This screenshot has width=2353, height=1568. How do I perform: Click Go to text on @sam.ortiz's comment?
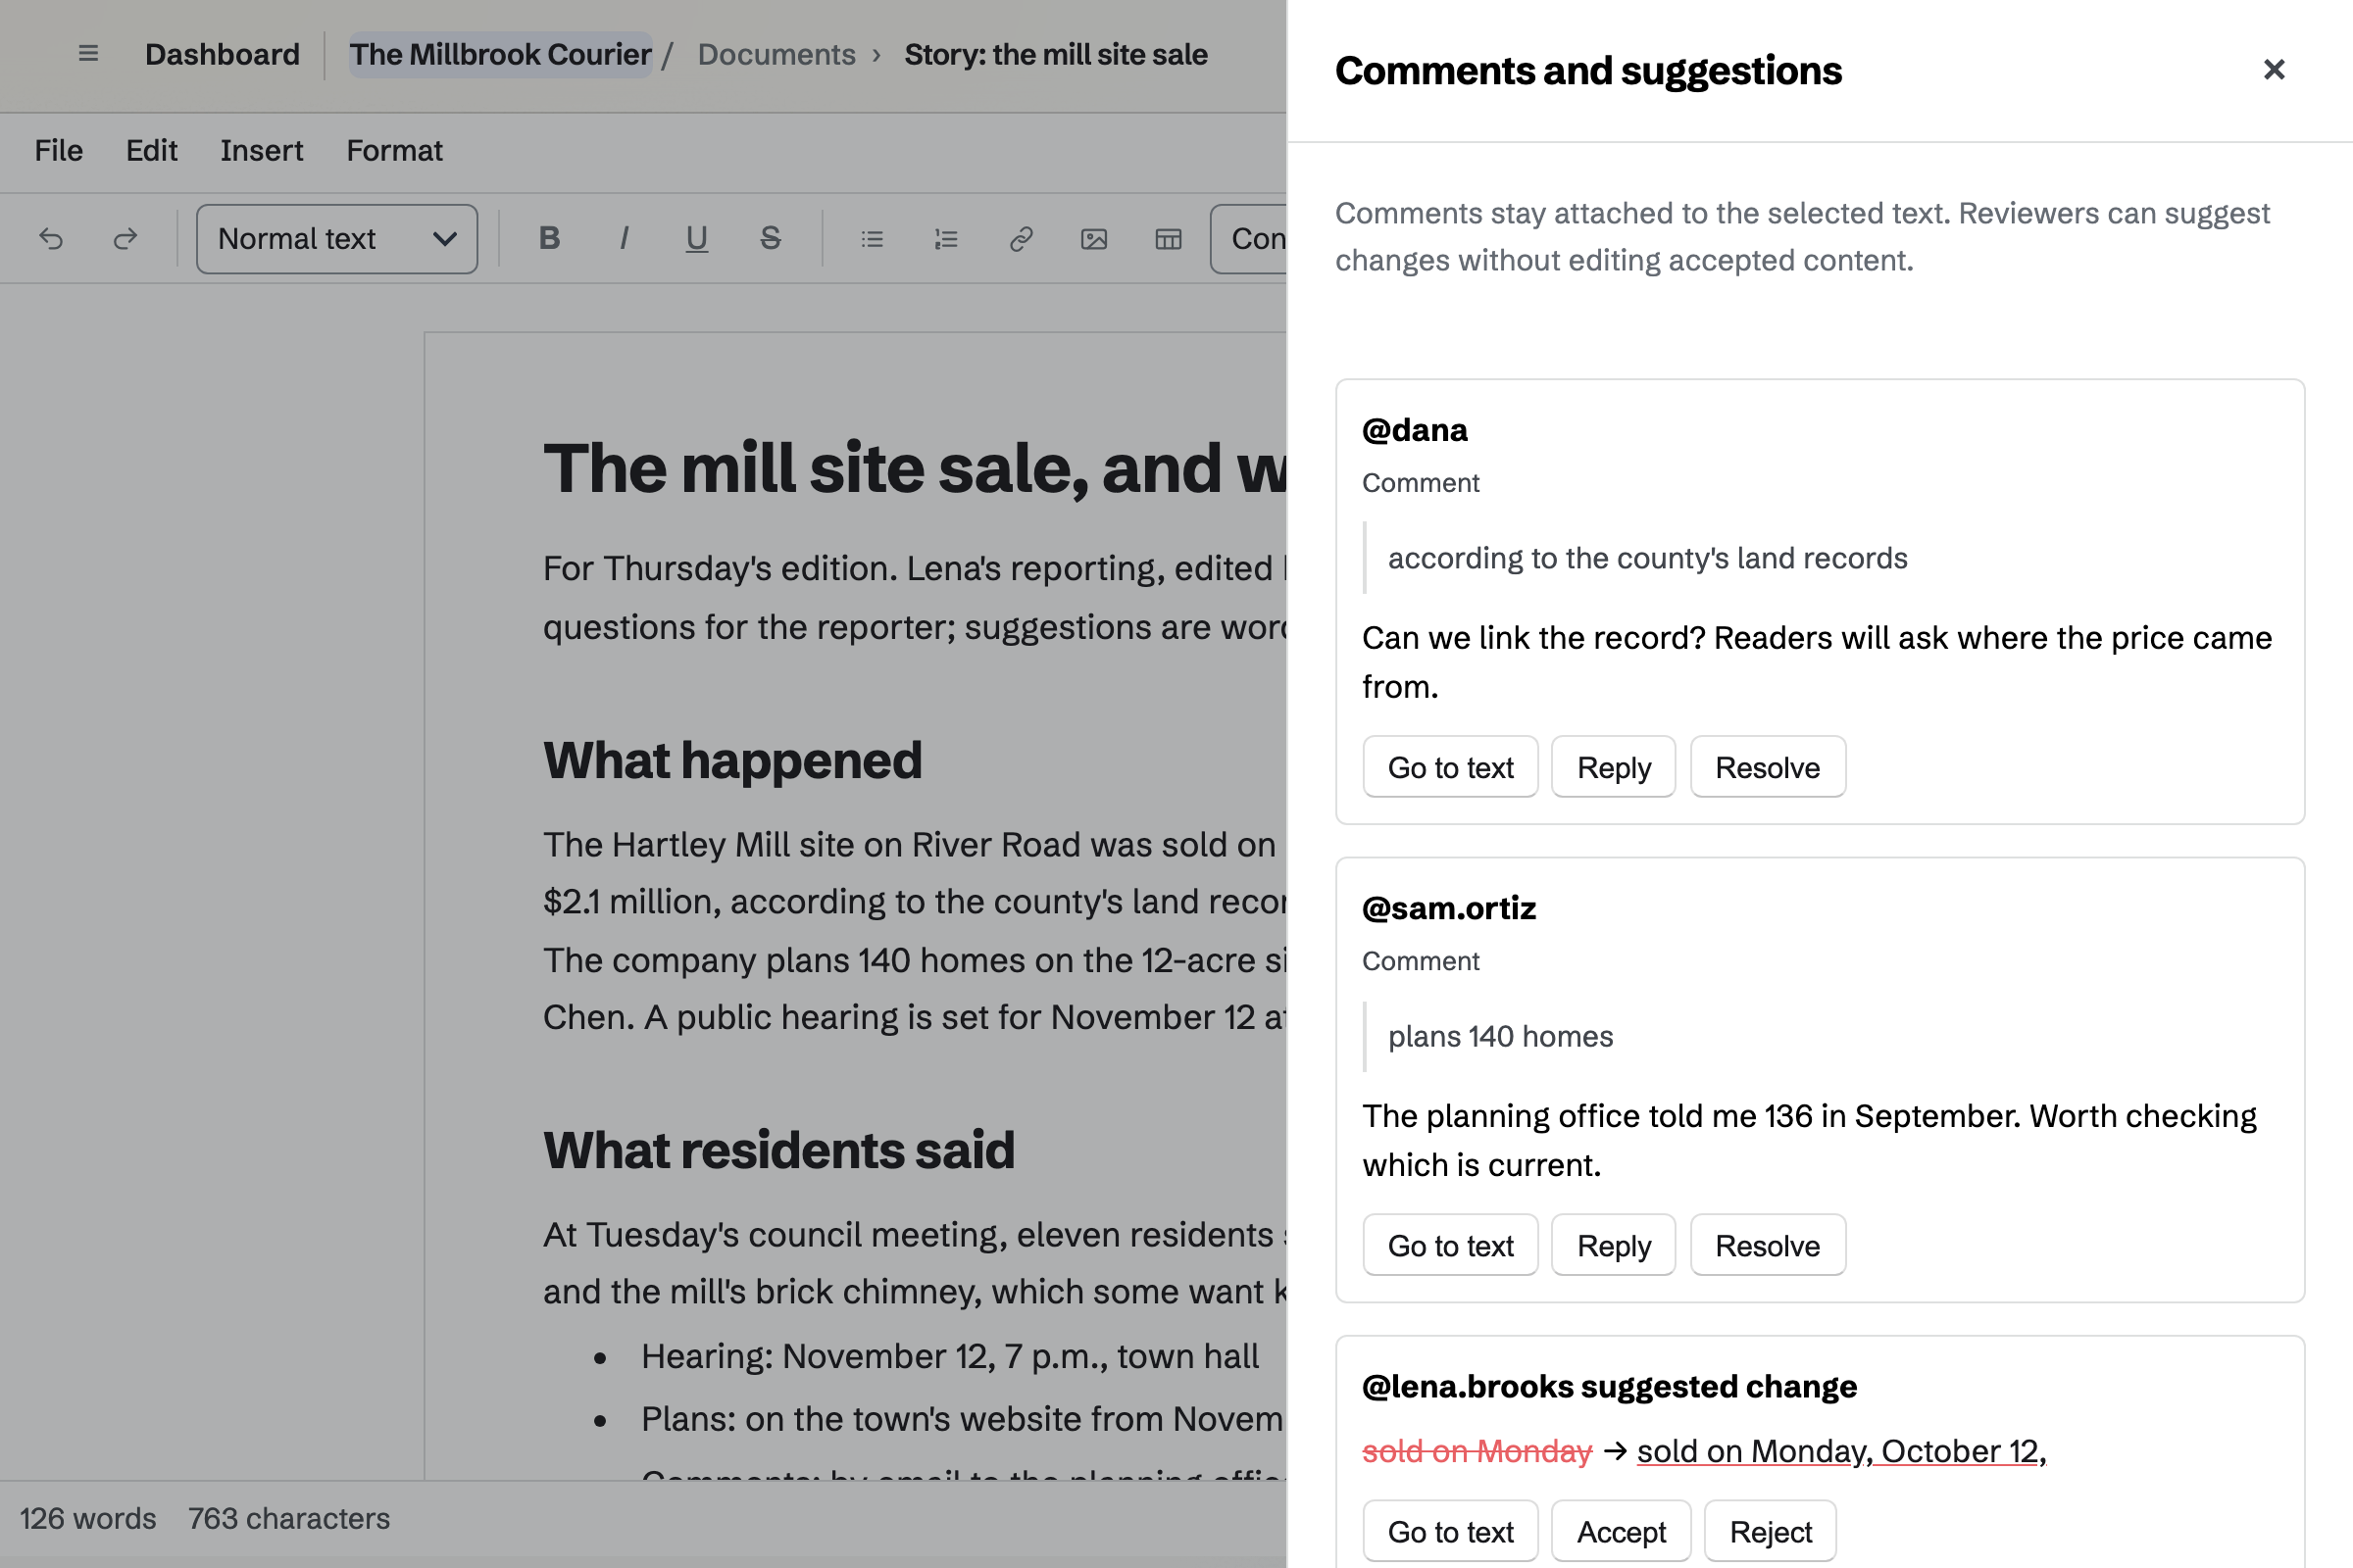[x=1451, y=1245]
